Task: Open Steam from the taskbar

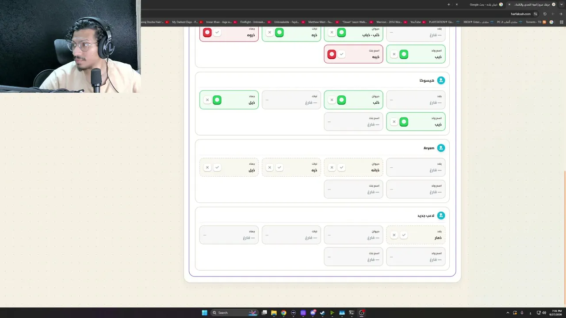Action: [322, 313]
